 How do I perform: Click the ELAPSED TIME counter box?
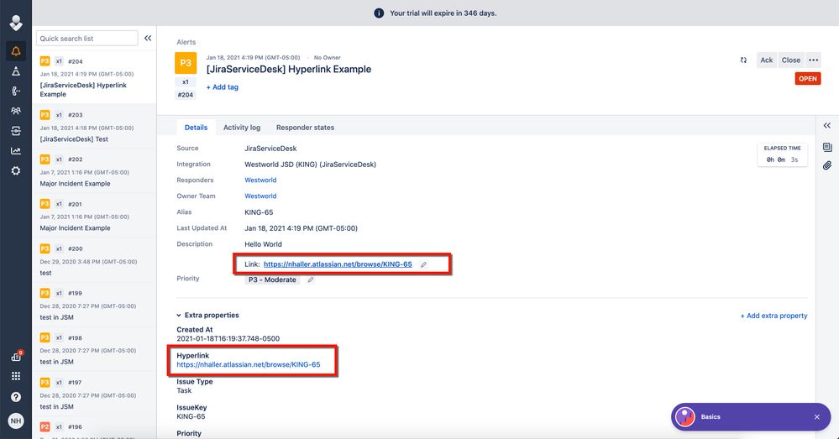(782, 154)
